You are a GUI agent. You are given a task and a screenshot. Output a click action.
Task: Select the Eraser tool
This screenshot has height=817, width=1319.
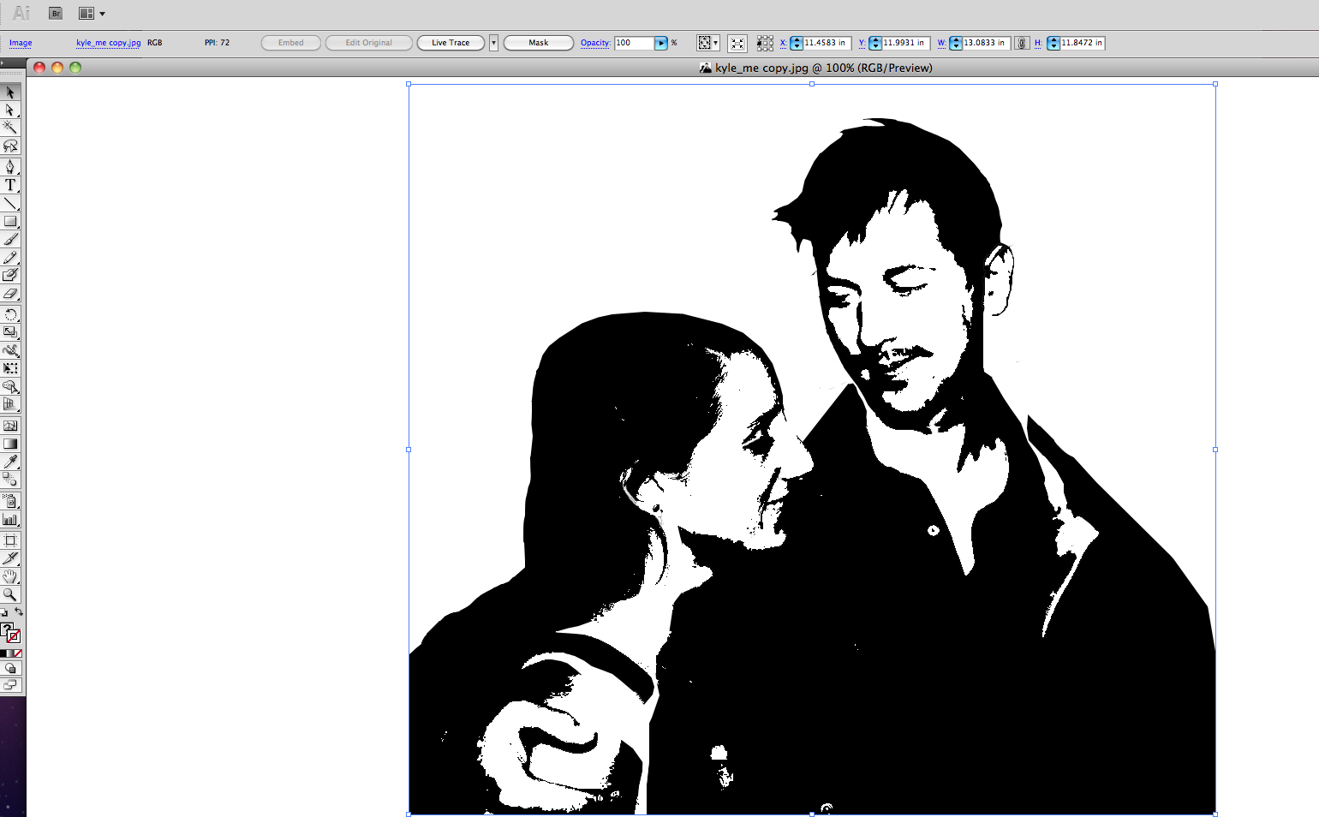click(x=10, y=294)
